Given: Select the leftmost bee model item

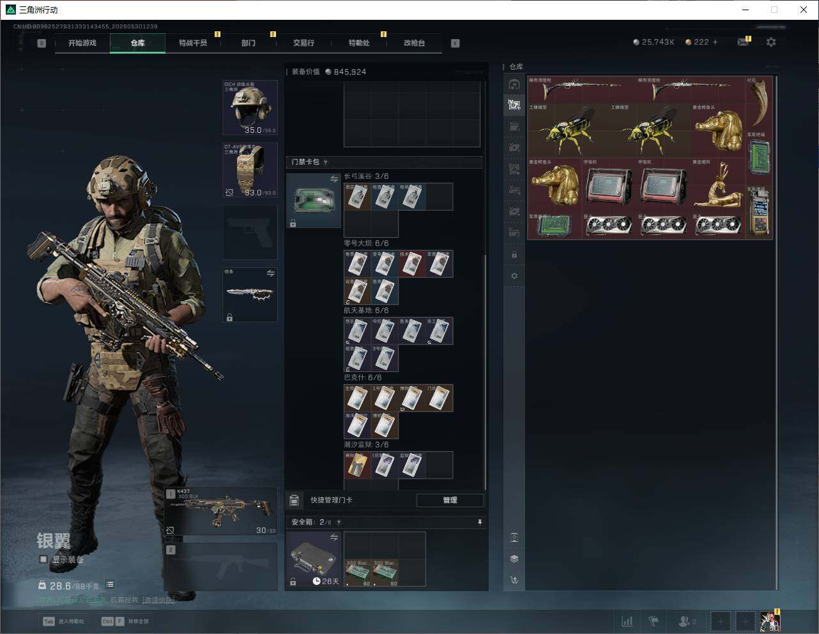Looking at the screenshot, I should [x=568, y=131].
